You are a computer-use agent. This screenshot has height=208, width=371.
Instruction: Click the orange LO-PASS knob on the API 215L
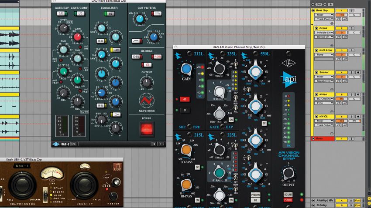point(186,150)
